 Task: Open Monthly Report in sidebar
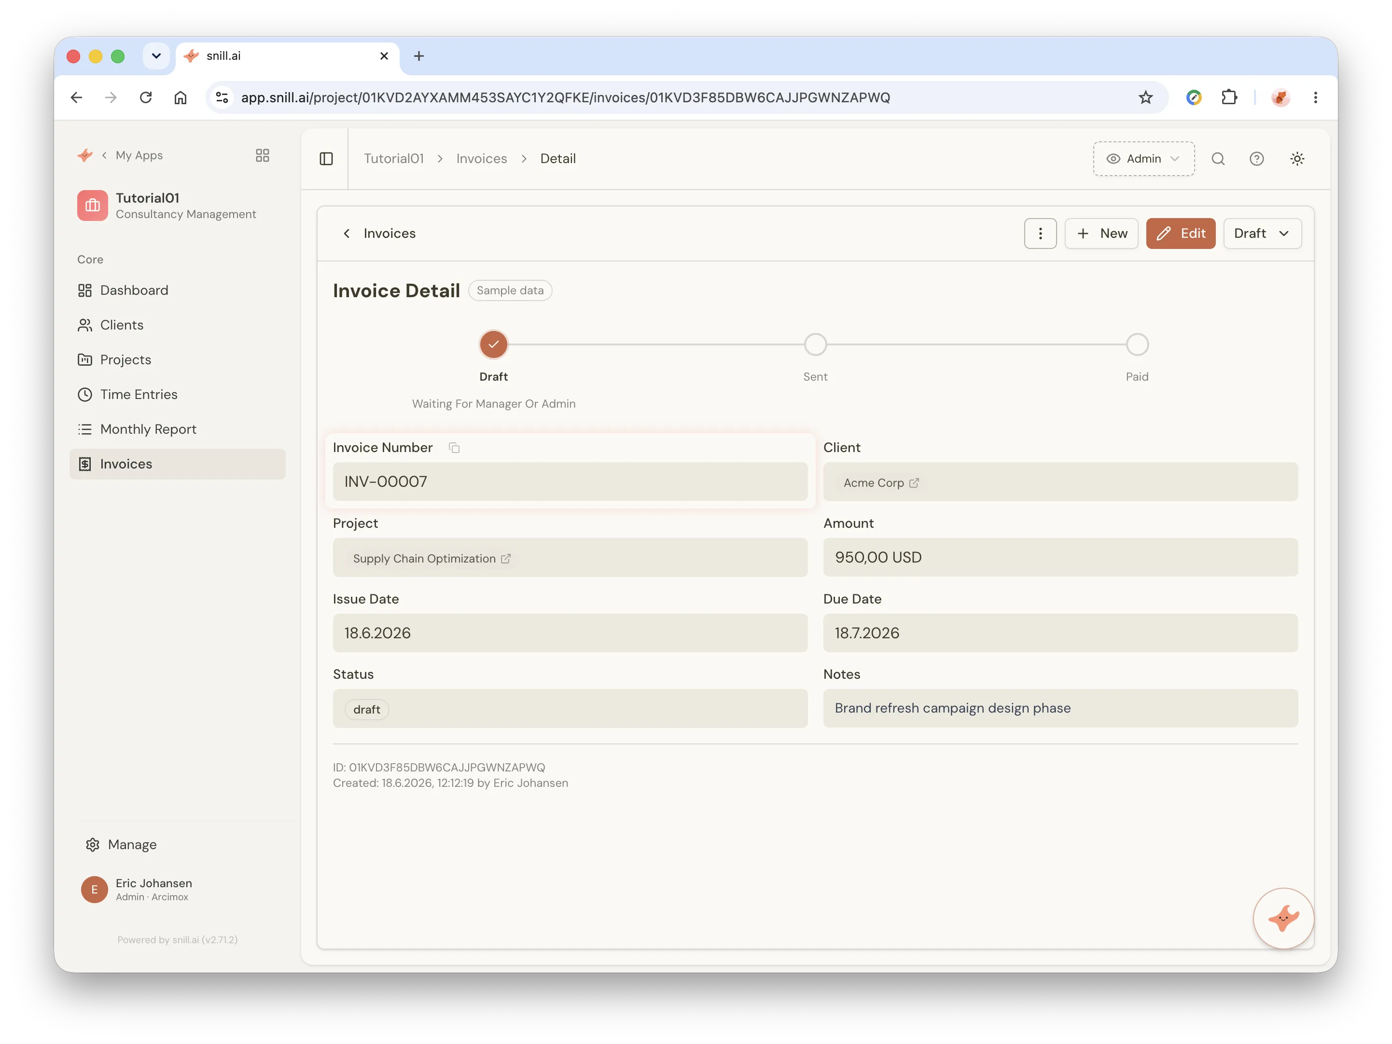coord(178,429)
